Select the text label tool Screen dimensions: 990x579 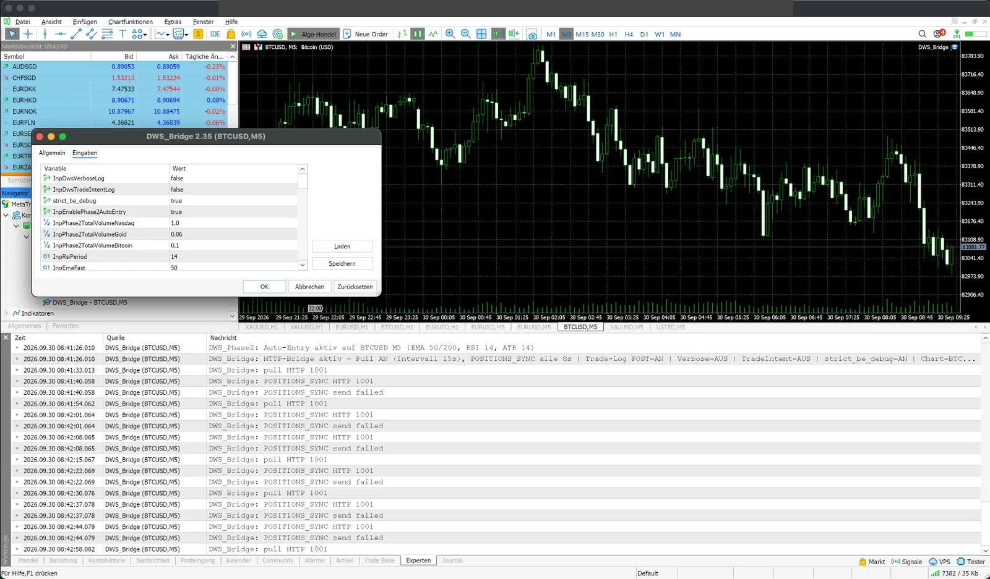tap(123, 34)
